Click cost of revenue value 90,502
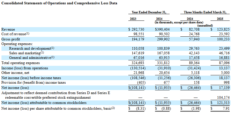The width and height of the screenshot is (232, 114). (x=164, y=34)
